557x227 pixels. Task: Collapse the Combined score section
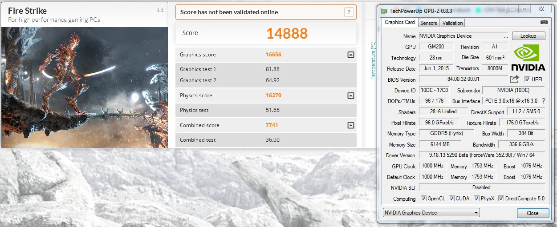pyautogui.click(x=350, y=125)
